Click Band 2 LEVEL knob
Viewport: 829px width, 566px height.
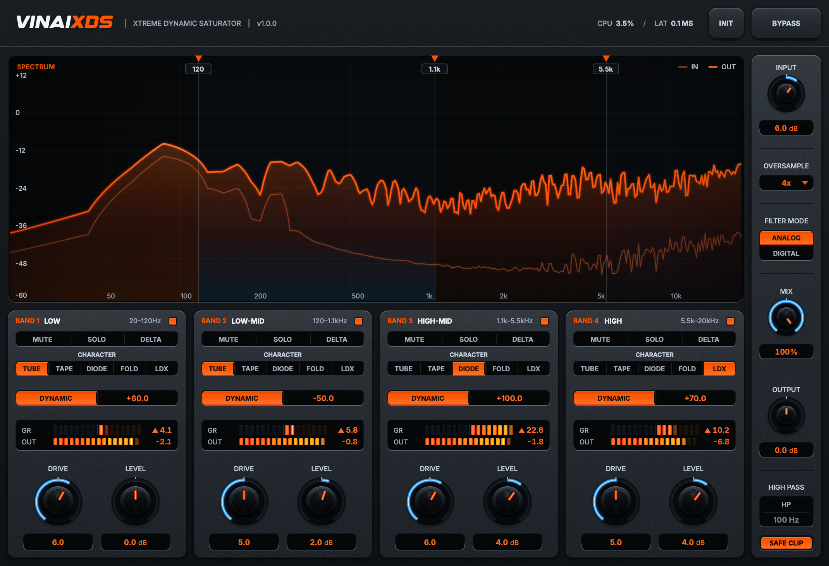pos(322,502)
